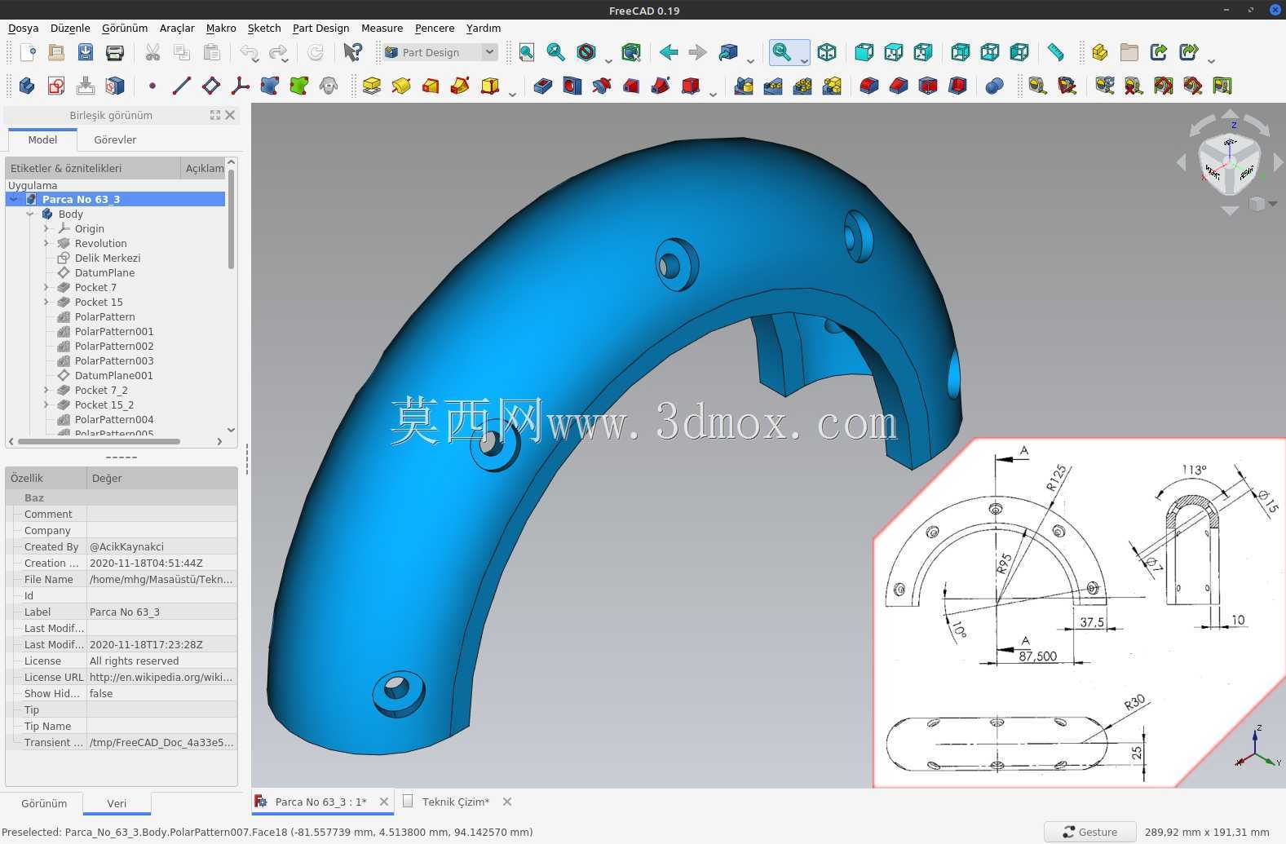
Task: Select the Chamfer tool icon
Action: tap(899, 86)
